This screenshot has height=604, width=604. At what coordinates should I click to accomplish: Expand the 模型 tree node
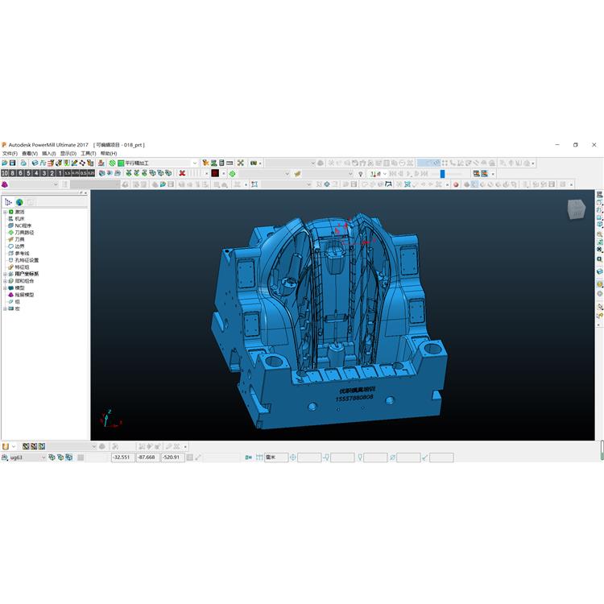[x=5, y=288]
